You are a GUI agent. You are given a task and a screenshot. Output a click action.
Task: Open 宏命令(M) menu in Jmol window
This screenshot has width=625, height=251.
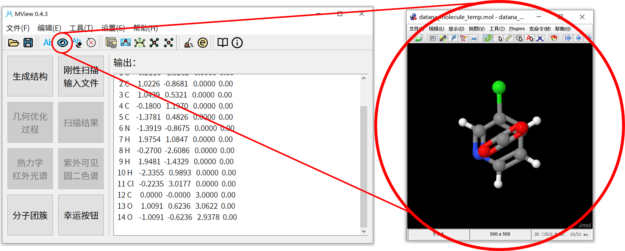tap(540, 29)
